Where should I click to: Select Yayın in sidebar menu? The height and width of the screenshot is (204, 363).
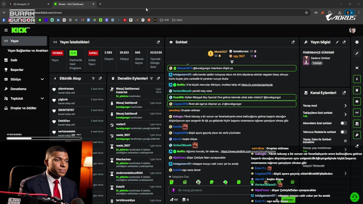[24, 41]
